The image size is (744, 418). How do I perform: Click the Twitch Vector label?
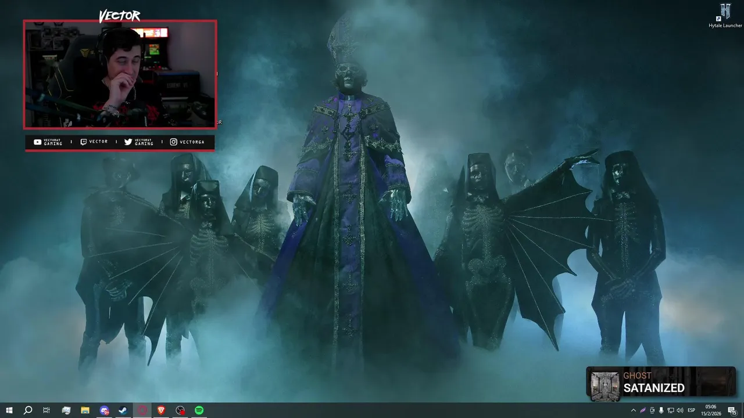pyautogui.click(x=94, y=142)
